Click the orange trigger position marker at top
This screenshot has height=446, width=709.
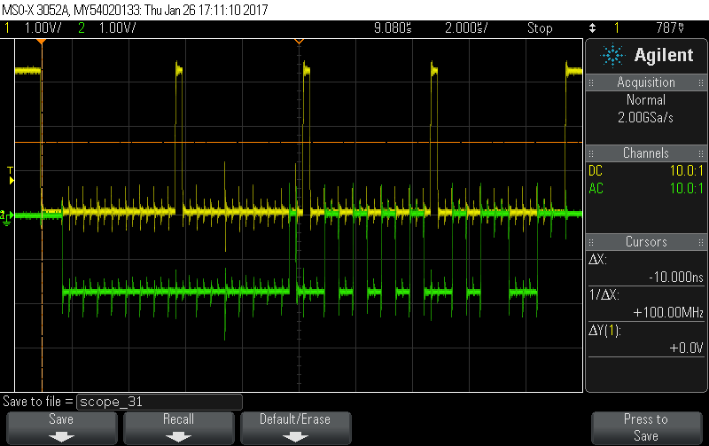pyautogui.click(x=299, y=42)
